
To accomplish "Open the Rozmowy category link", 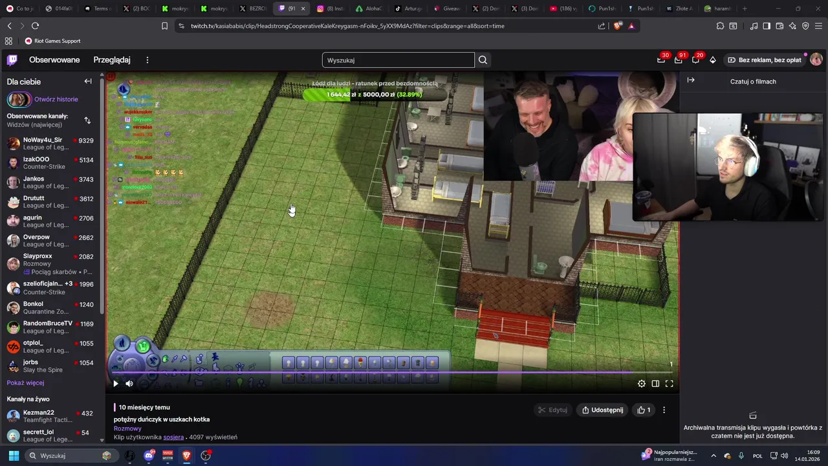I will click(127, 428).
